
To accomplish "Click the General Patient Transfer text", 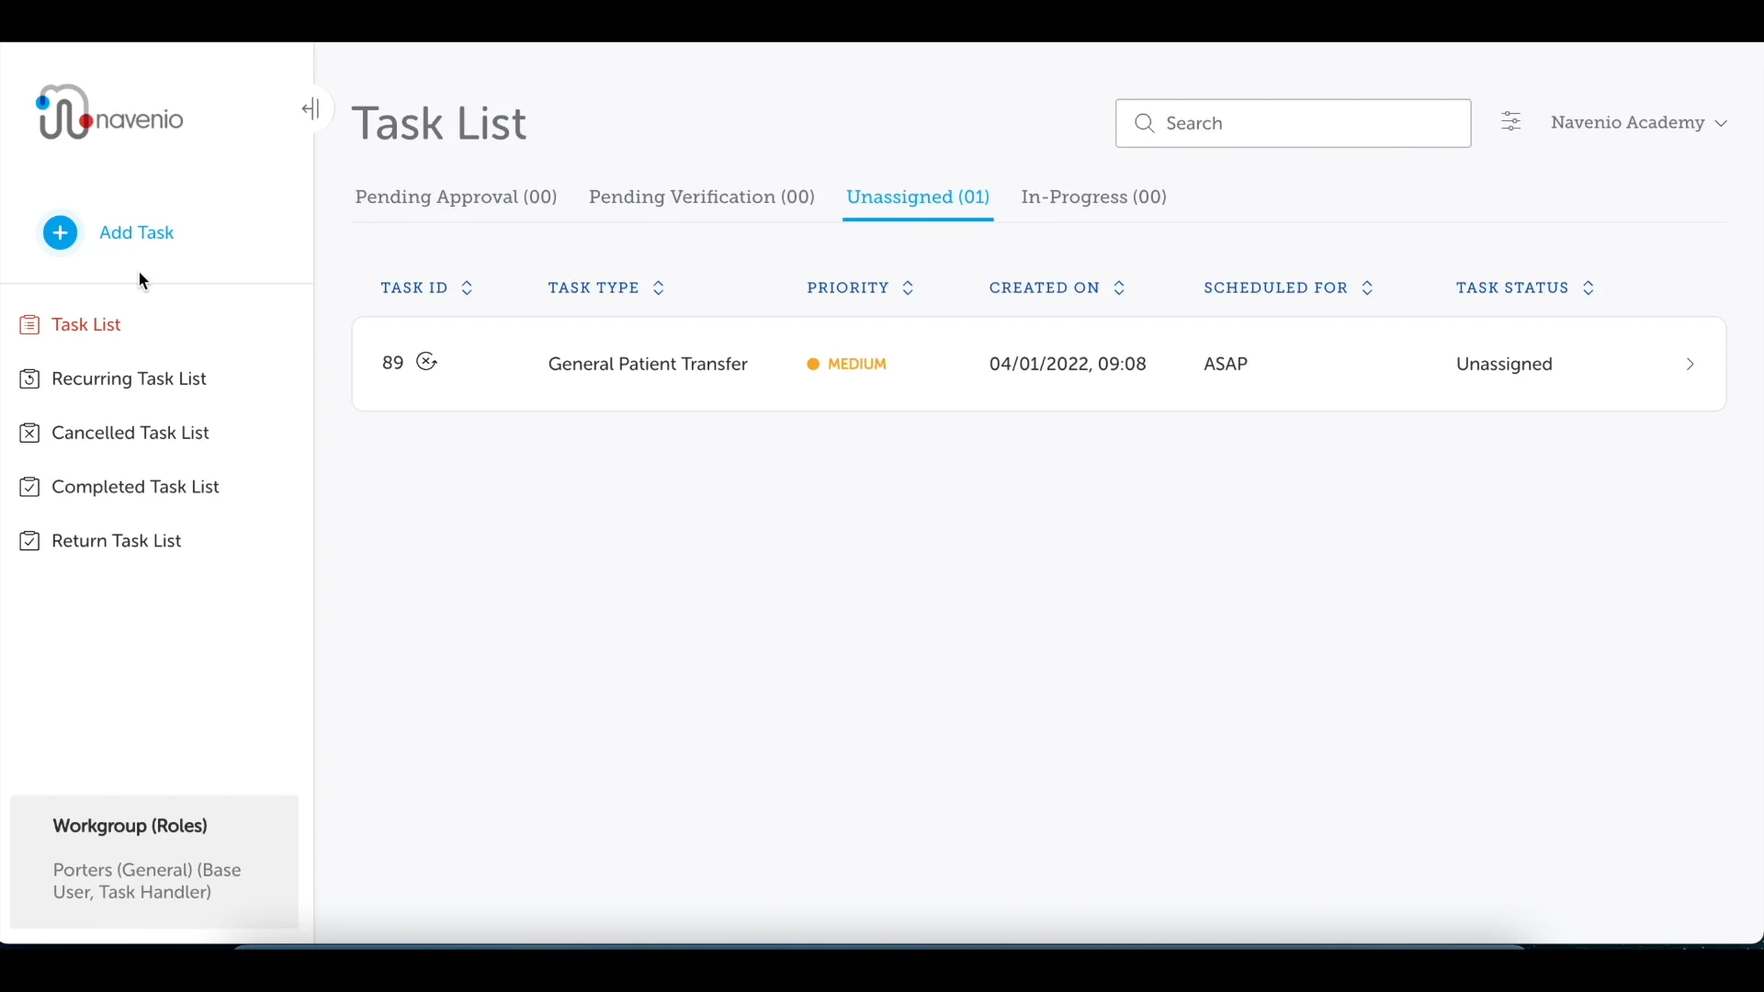I will click(x=648, y=366).
